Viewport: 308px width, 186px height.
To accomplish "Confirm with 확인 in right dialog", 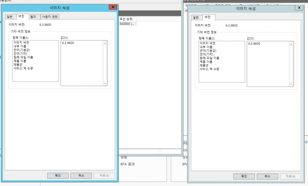I will tap(244, 176).
